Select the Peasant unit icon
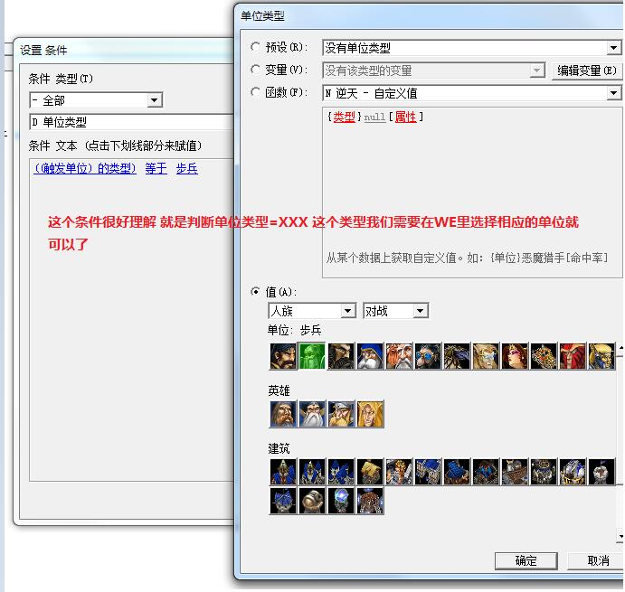 click(x=283, y=356)
